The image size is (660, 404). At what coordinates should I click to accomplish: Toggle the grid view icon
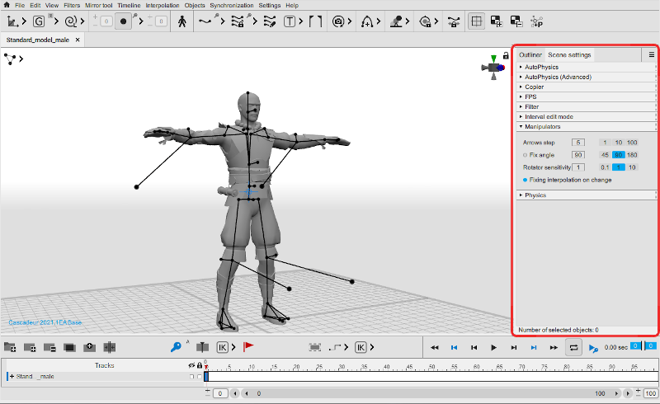point(477,21)
